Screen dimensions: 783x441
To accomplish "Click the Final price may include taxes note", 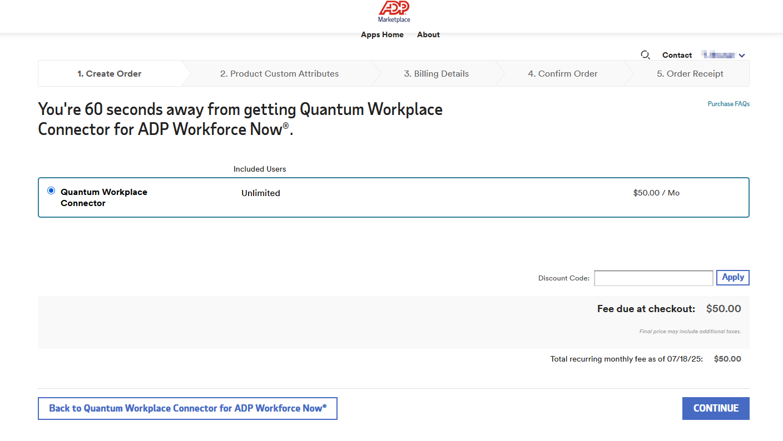I will point(690,332).
